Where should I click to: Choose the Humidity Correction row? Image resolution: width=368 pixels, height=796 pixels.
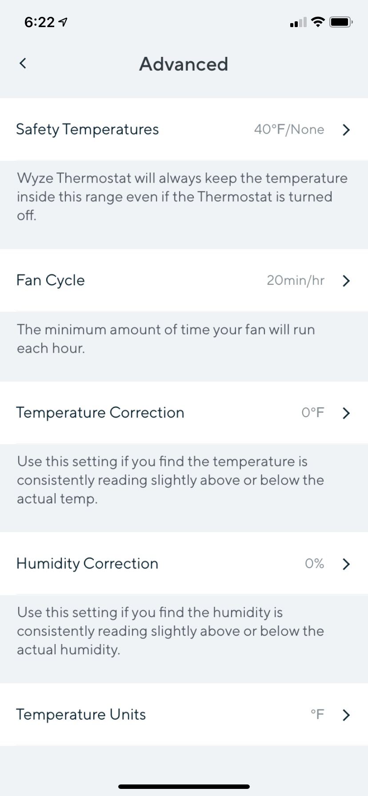click(87, 564)
